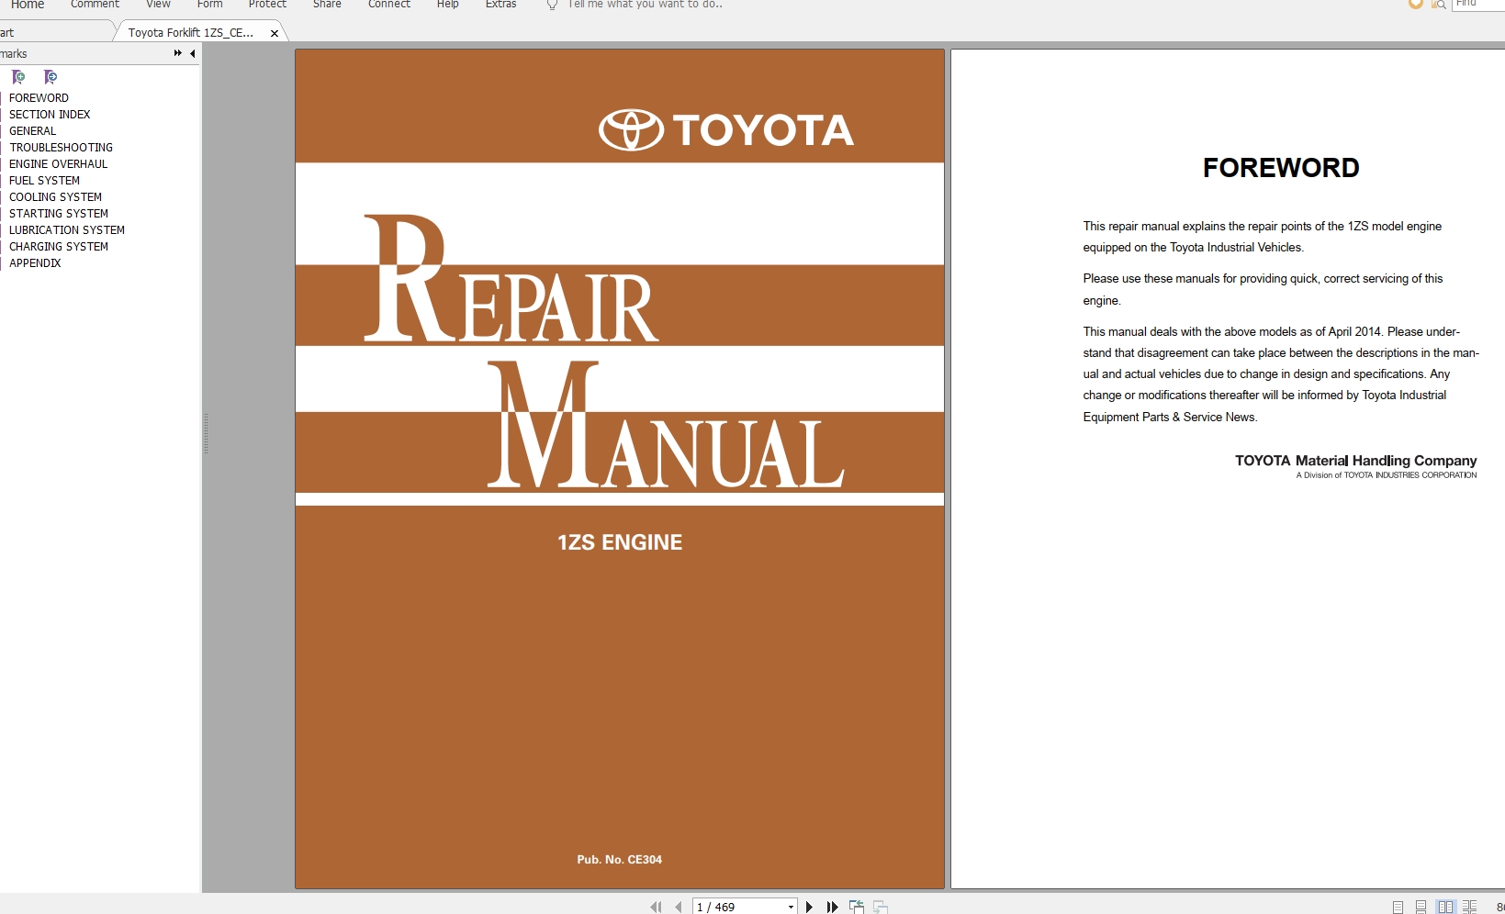The height and width of the screenshot is (914, 1505).
Task: Select the Add Bookmark icon
Action: 17,77
